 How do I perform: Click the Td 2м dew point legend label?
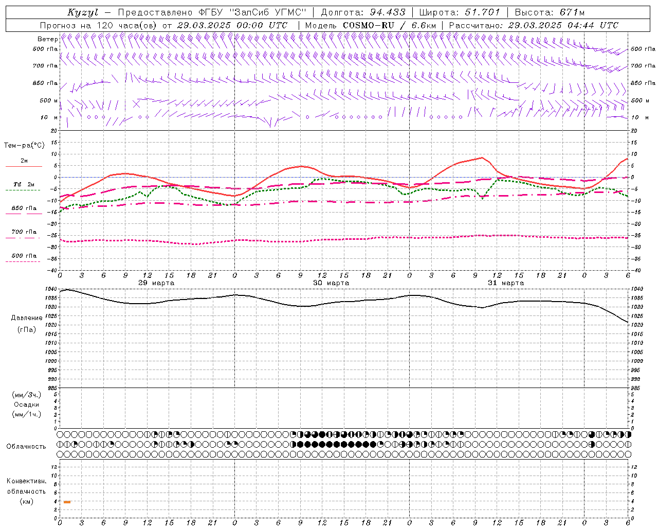[24, 184]
